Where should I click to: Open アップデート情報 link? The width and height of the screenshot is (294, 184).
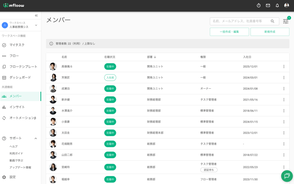click(x=20, y=167)
